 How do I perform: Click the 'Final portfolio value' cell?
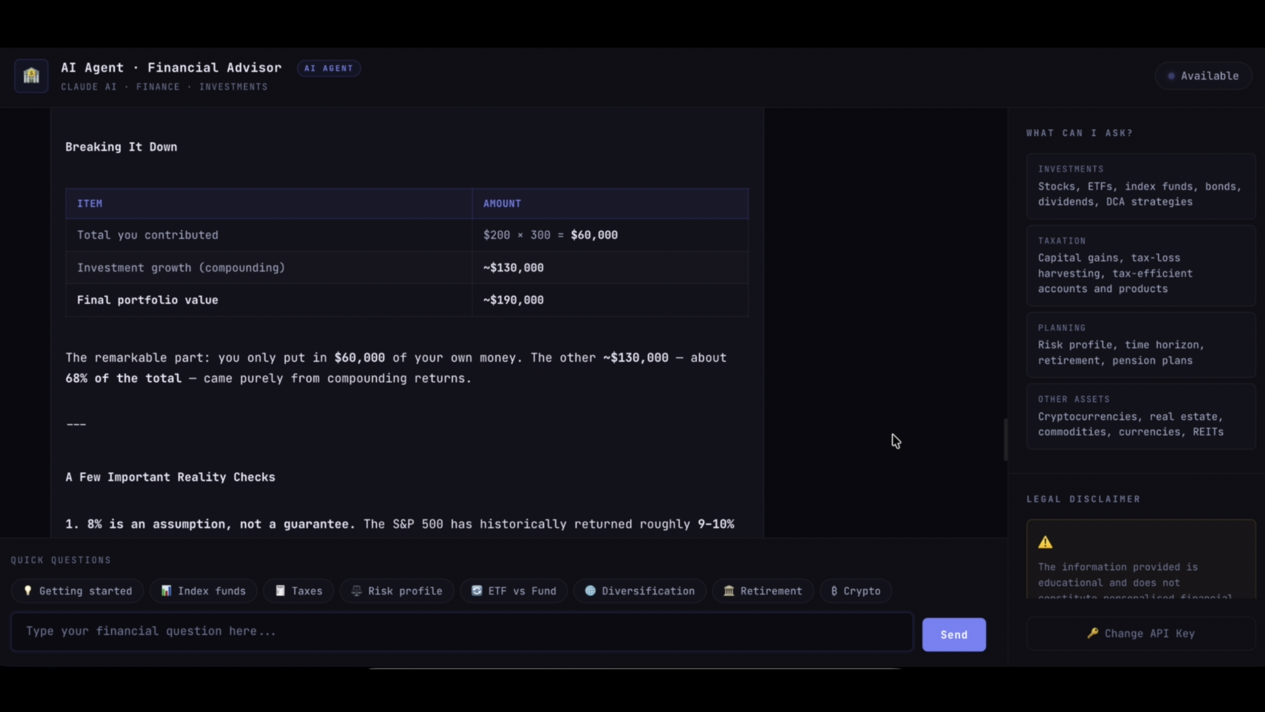click(269, 300)
